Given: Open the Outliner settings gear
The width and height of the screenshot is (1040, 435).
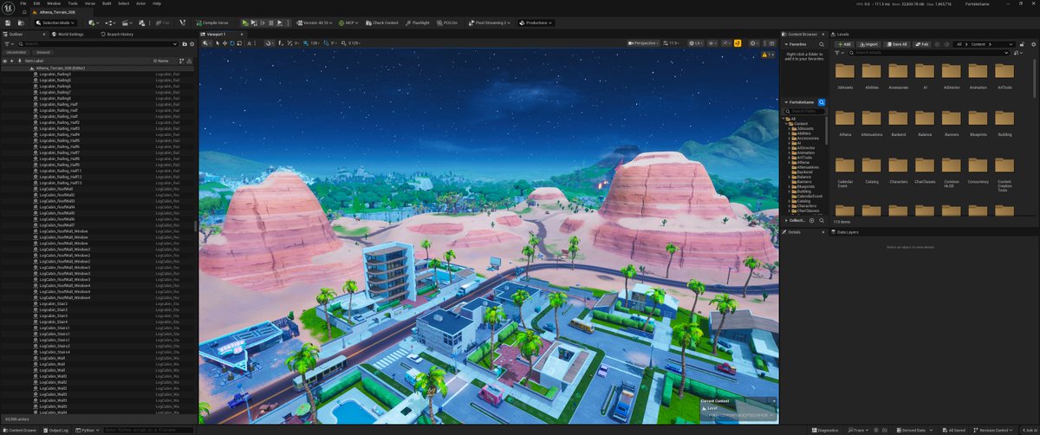Looking at the screenshot, I should click(x=190, y=43).
